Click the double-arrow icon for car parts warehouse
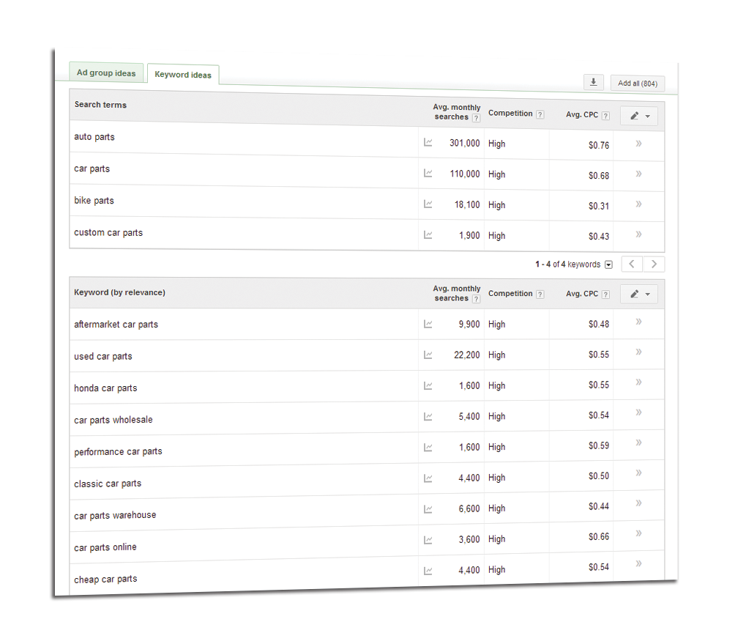This screenshot has height=633, width=738. tap(640, 504)
